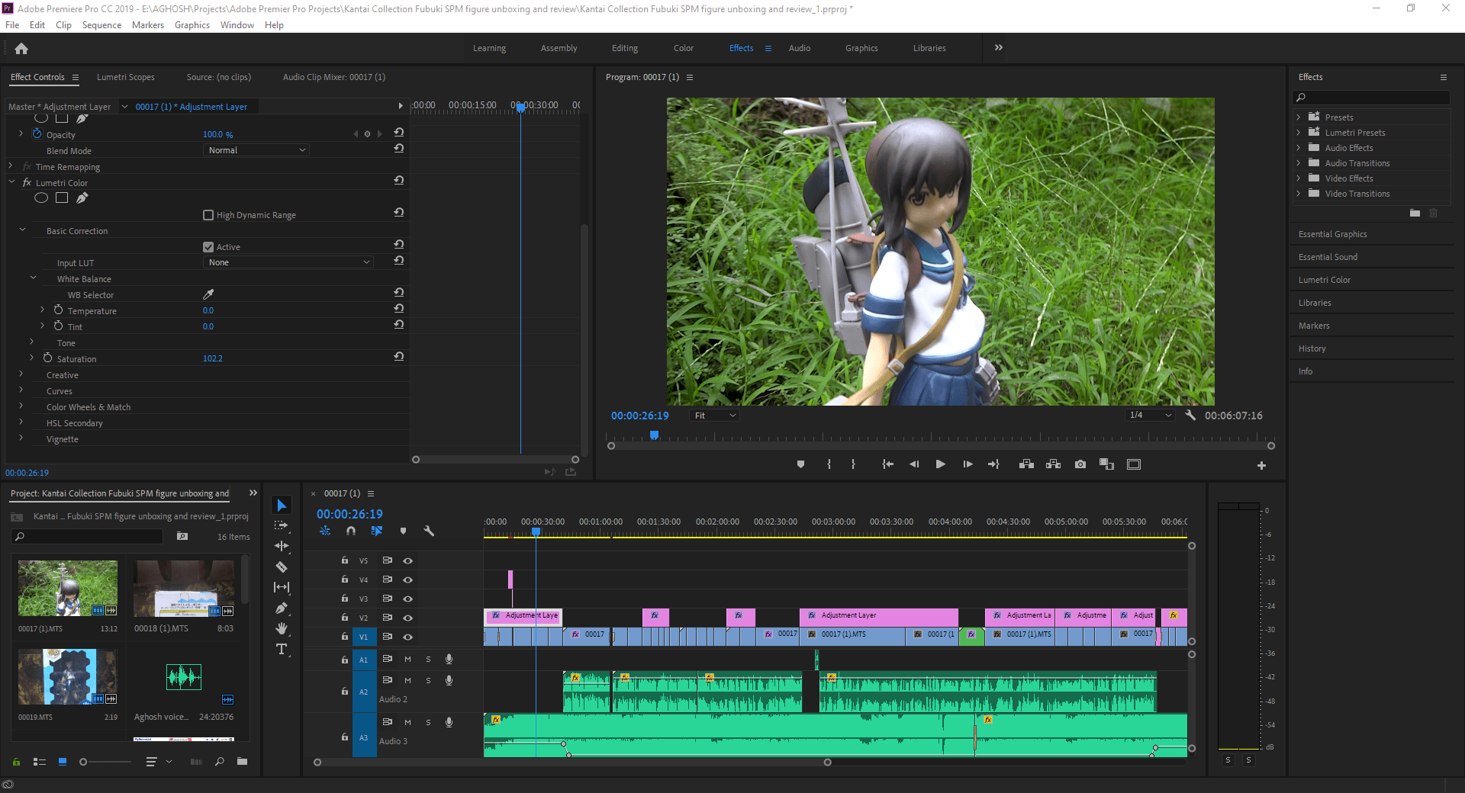Open the Lumetri Color panel from the right sidebar
The height and width of the screenshot is (793, 1465).
(x=1325, y=279)
